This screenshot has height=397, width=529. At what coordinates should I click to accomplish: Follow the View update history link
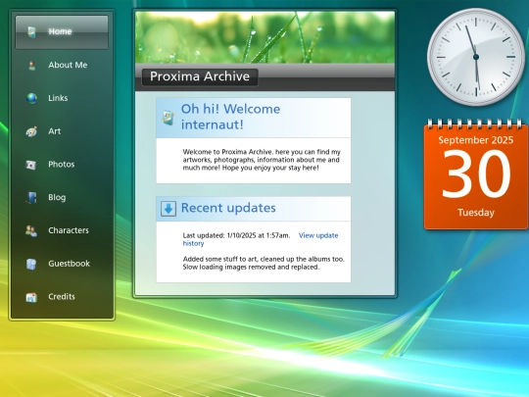[318, 235]
